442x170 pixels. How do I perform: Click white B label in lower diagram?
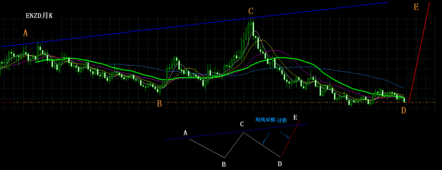coord(224,164)
